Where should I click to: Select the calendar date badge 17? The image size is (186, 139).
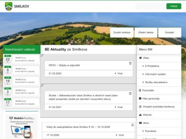point(8,102)
